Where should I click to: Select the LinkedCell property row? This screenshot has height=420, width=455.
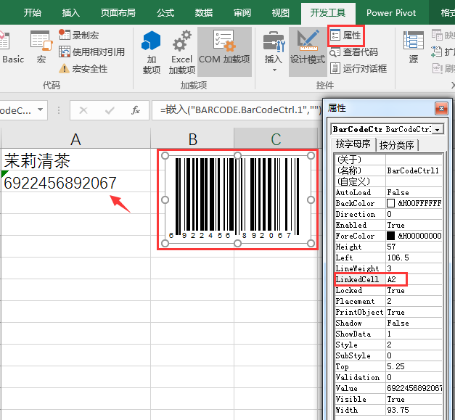pyautogui.click(x=388, y=279)
